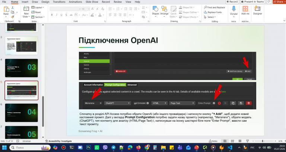Image resolution: width=286 pixels, height=152 pixels.
Task: Toggle the Notes pane in status bar
Action: click(213, 141)
